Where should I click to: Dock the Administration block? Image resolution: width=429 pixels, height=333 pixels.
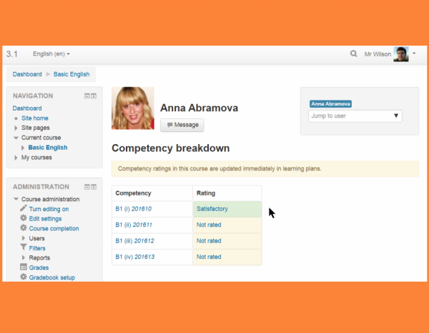click(x=94, y=187)
